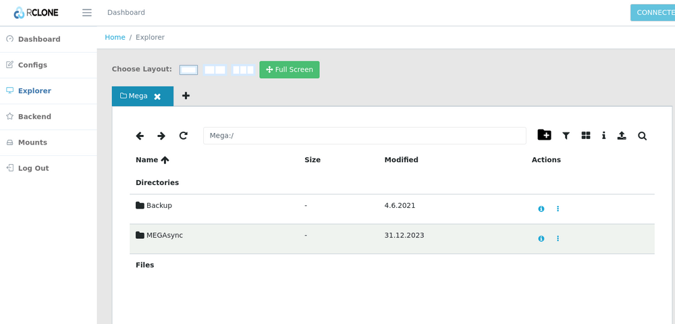
Task: Show info for MEGAsync folder
Action: point(541,238)
